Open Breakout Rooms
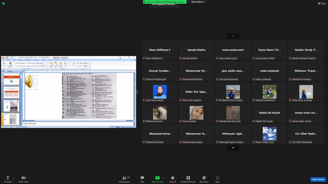 pyautogui.click(x=188, y=179)
